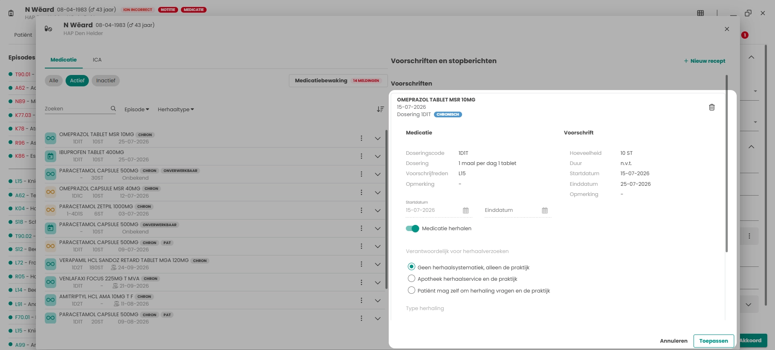Open episode F70.01 in background list

[22, 317]
